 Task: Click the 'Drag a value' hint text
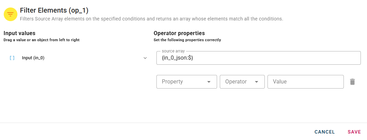pos(41,40)
